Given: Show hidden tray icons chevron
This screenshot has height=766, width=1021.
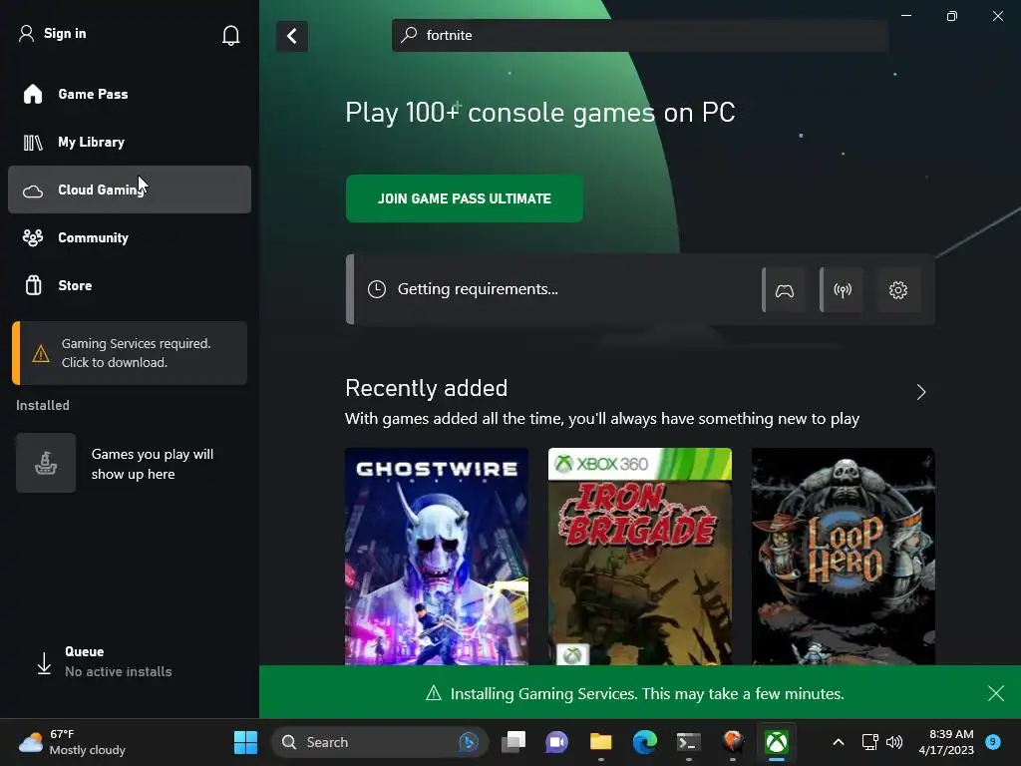Looking at the screenshot, I should 839,742.
